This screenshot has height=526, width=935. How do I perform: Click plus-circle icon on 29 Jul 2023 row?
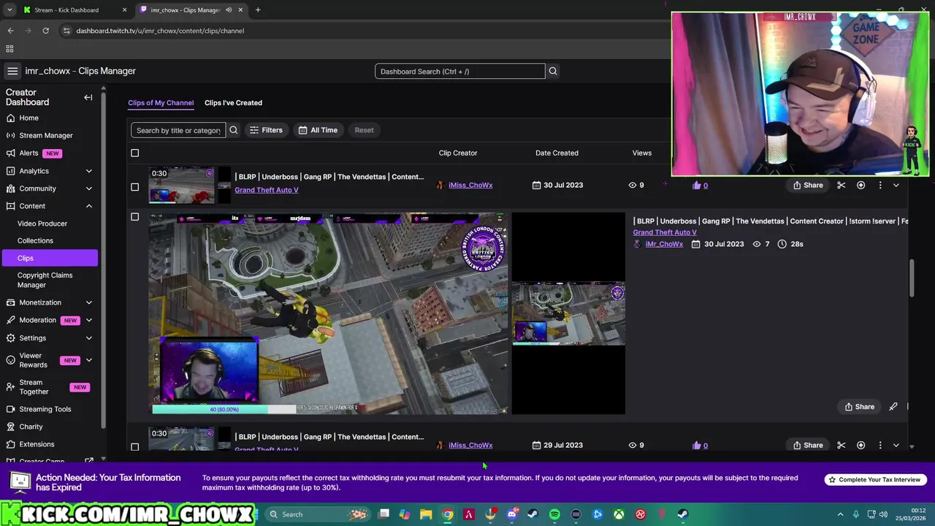click(x=860, y=445)
